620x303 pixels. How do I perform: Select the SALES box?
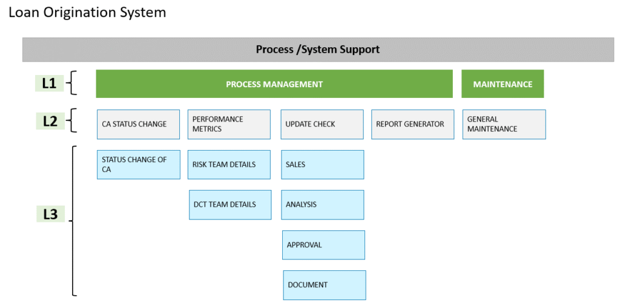(323, 165)
